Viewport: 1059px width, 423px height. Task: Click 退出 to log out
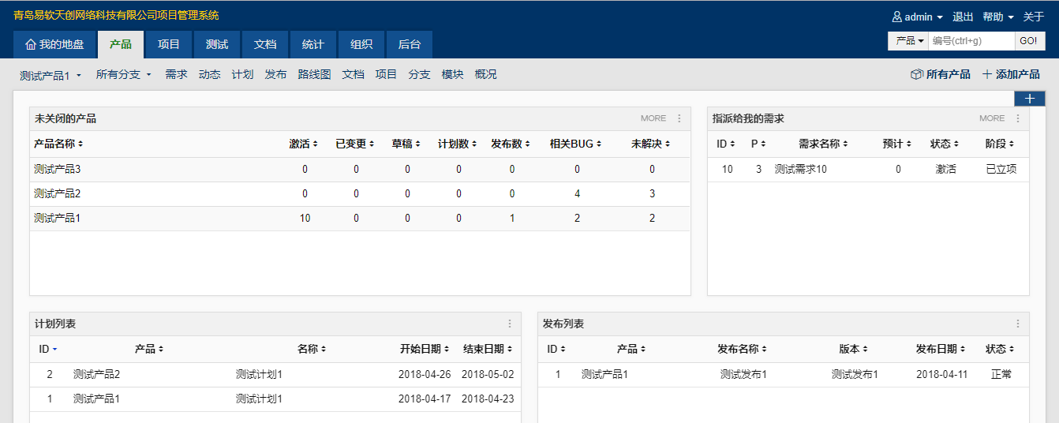(963, 17)
